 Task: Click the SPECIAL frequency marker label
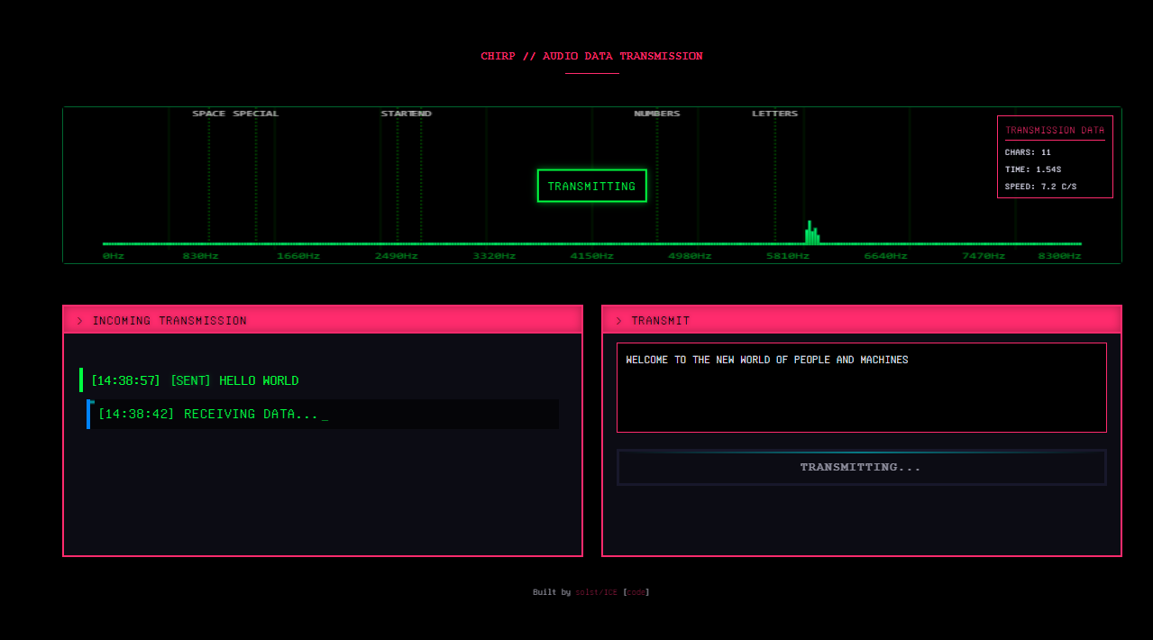pyautogui.click(x=256, y=114)
